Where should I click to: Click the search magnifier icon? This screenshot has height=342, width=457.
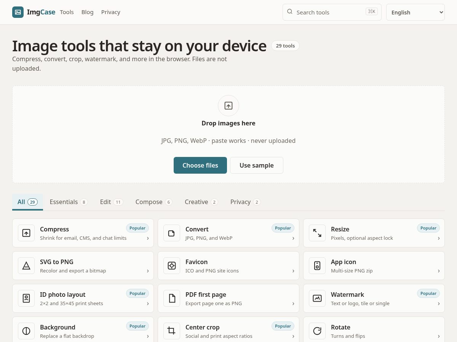pyautogui.click(x=290, y=12)
